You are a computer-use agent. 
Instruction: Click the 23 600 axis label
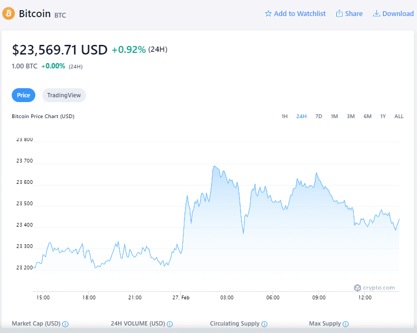pyautogui.click(x=25, y=182)
